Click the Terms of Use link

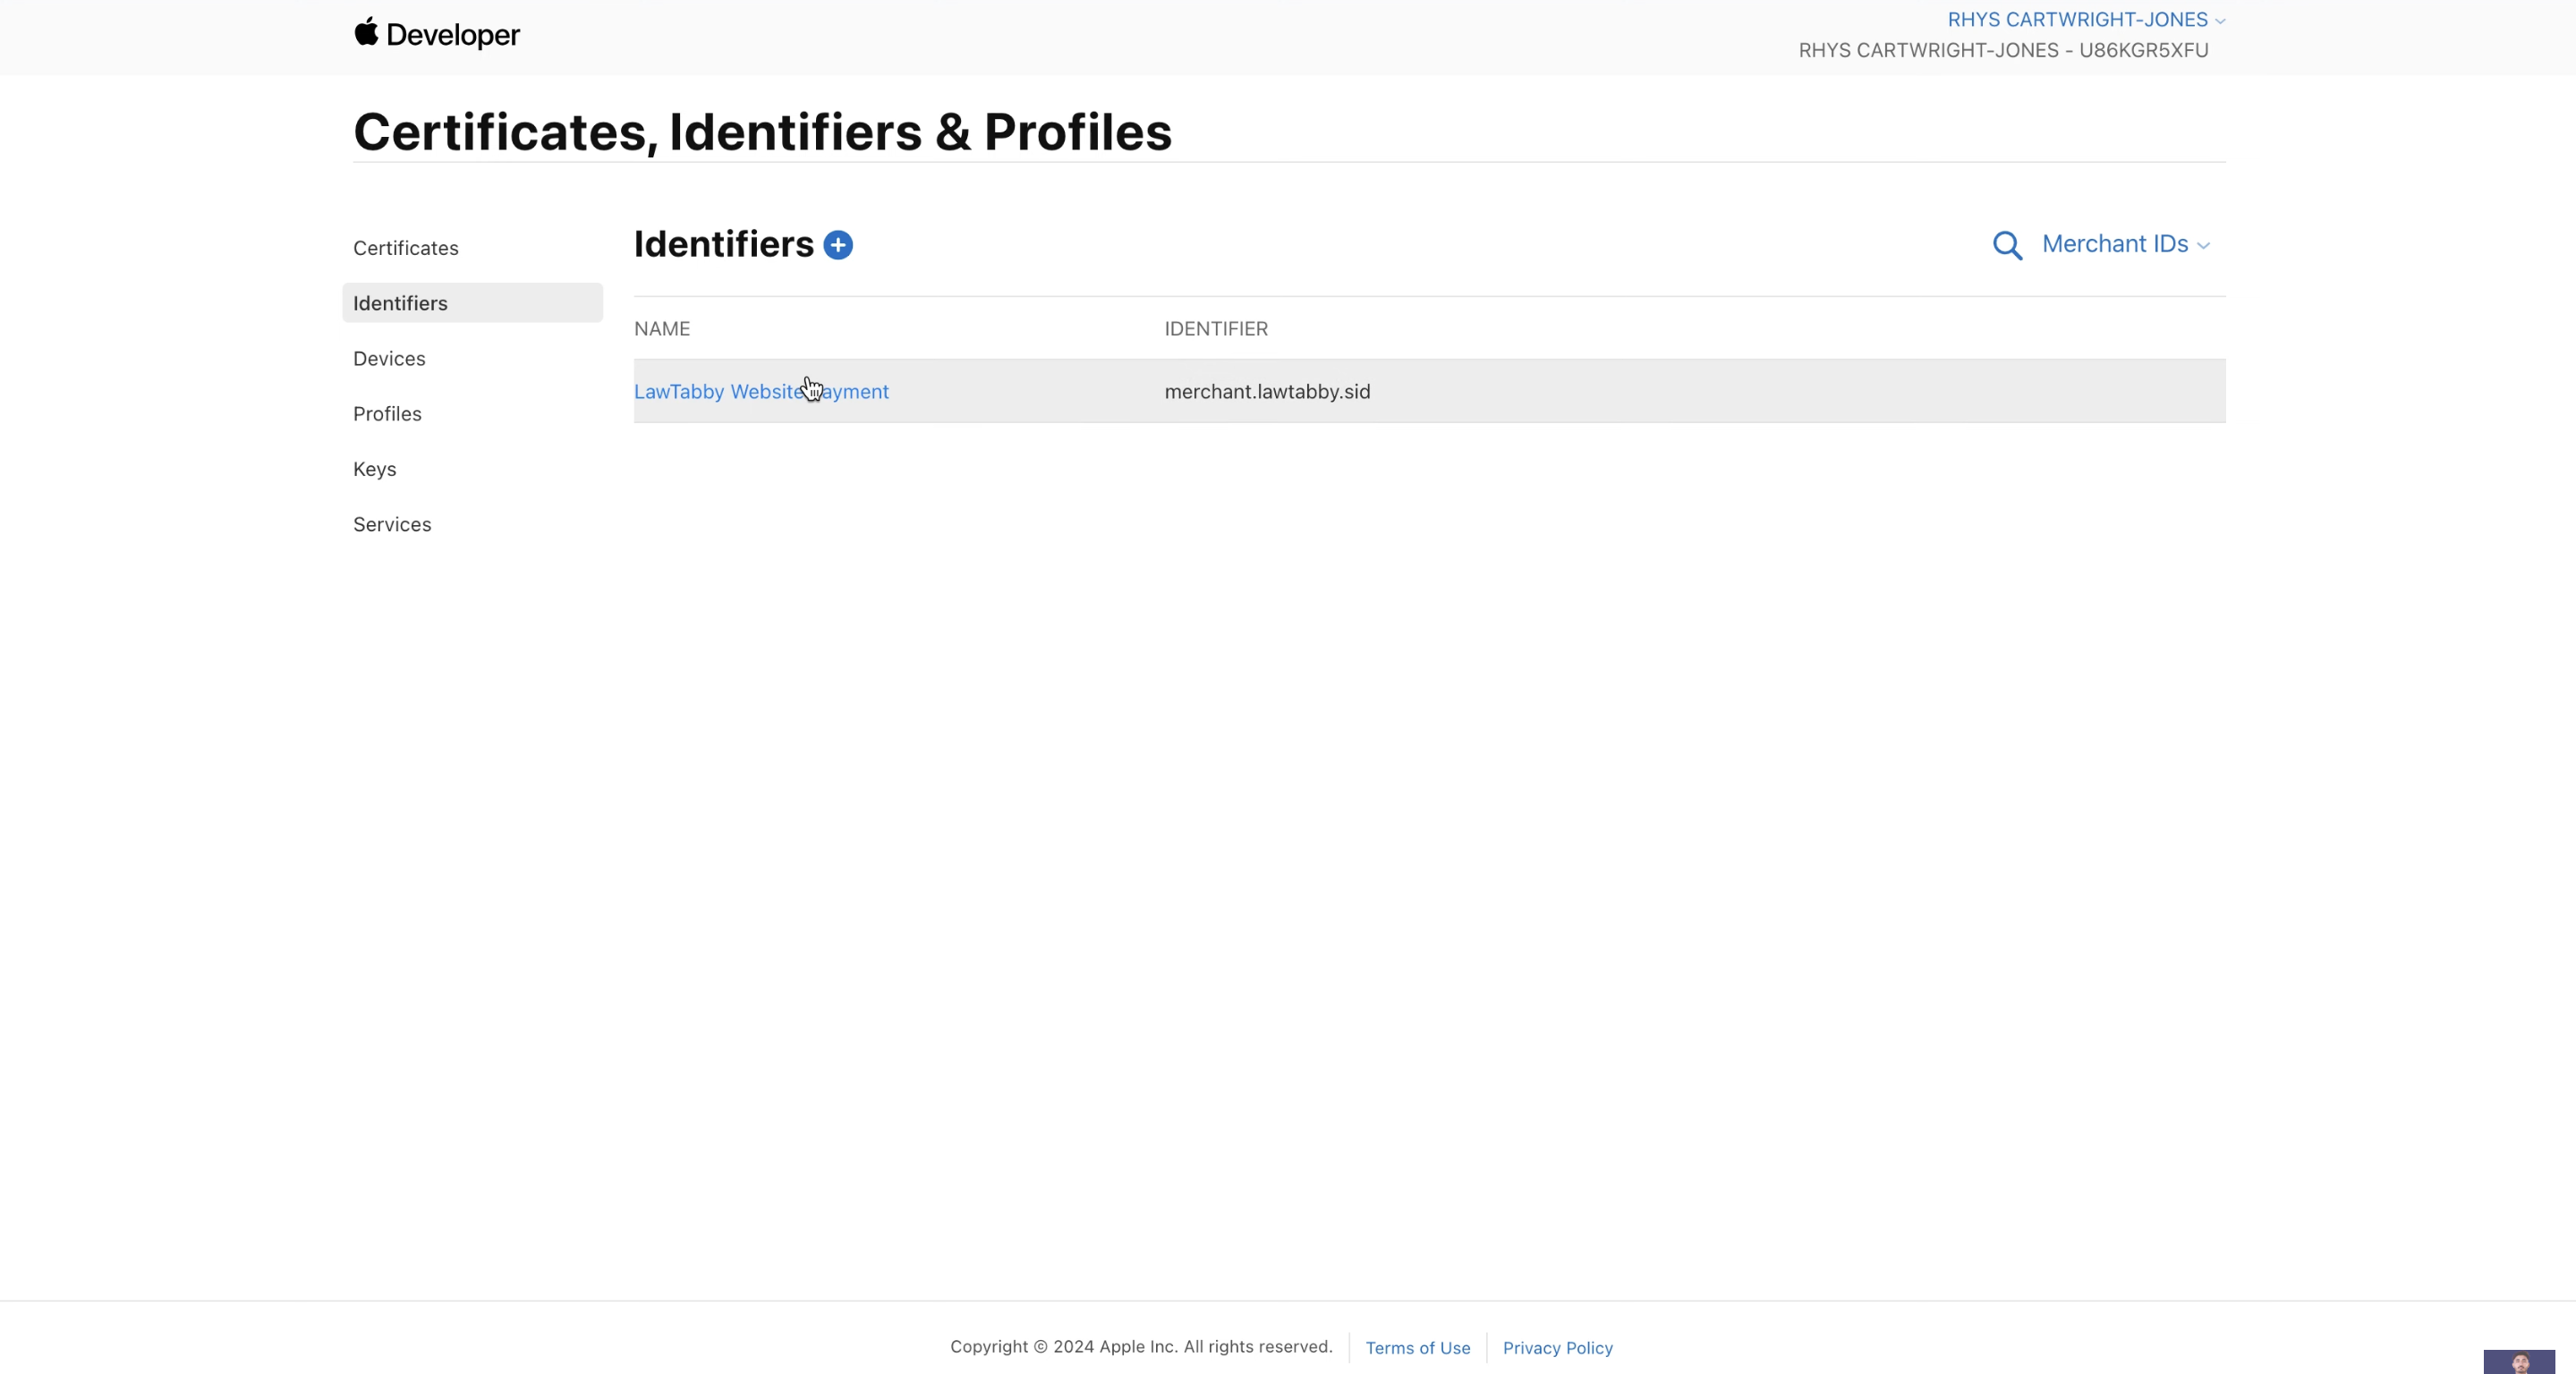point(1417,1348)
